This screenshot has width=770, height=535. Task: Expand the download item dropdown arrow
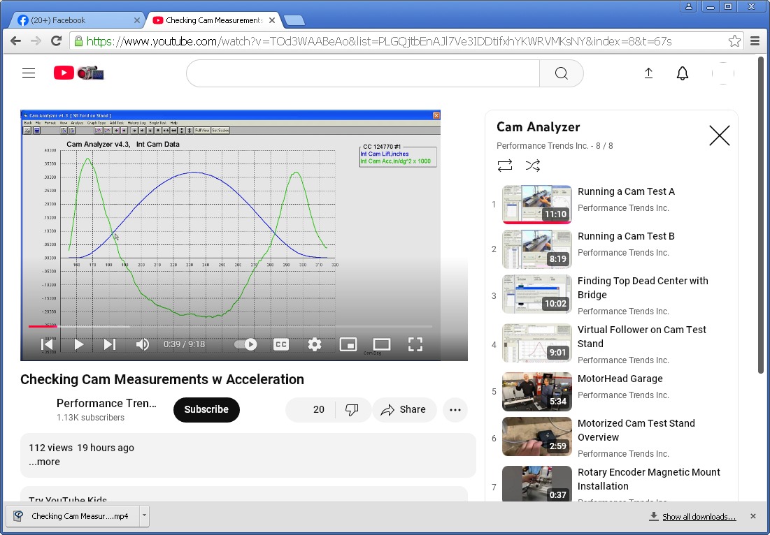click(144, 516)
